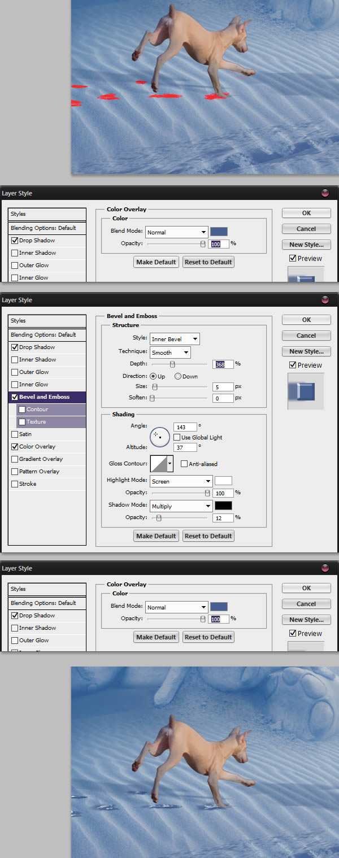339x858 pixels.
Task: Open the black Shadow Mode color swatch
Action: click(x=223, y=506)
